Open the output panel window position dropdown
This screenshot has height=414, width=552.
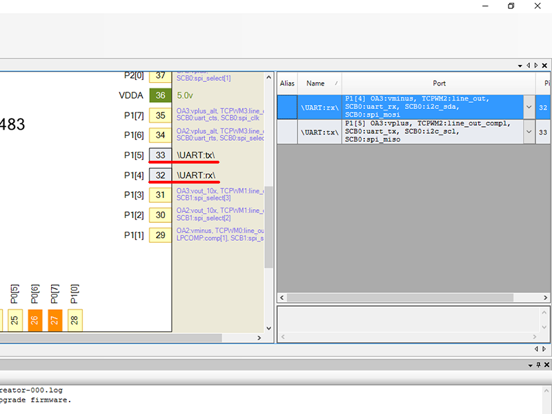click(x=530, y=365)
